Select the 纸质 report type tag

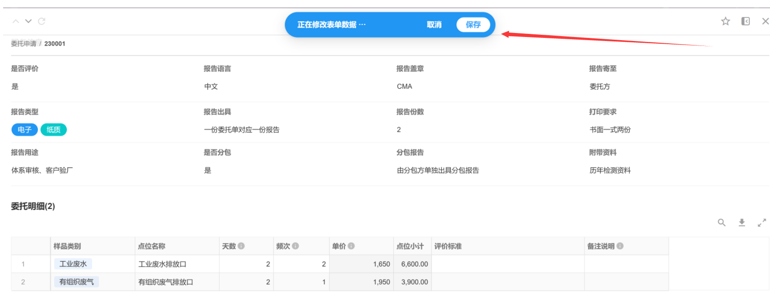53,130
